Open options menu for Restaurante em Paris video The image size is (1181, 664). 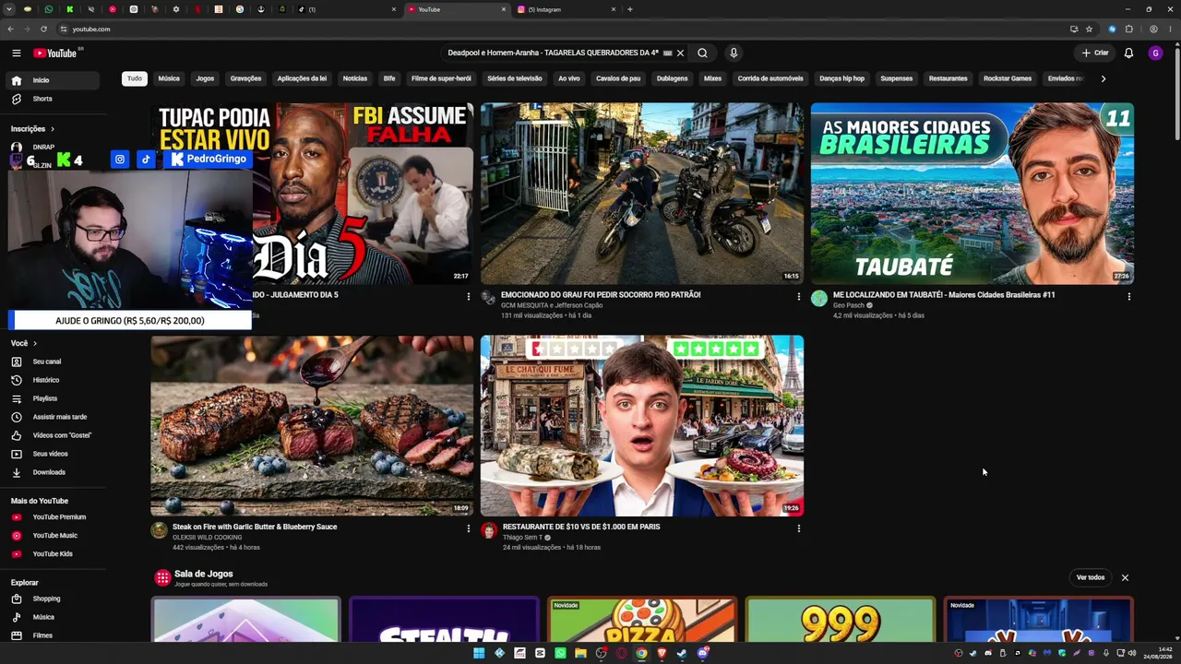(798, 528)
